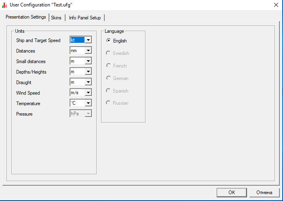Select the Spanish language radio button
Image resolution: width=283 pixels, height=201 pixels.
pyautogui.click(x=108, y=91)
